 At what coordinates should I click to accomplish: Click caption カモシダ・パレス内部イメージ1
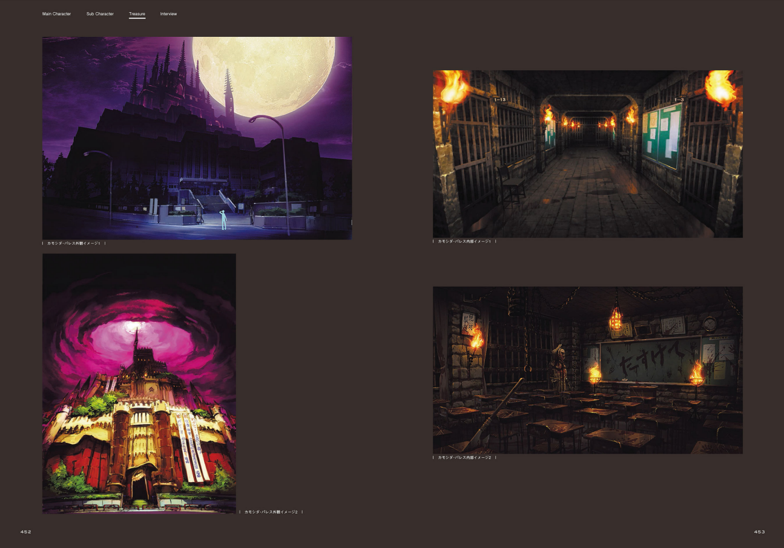point(464,241)
